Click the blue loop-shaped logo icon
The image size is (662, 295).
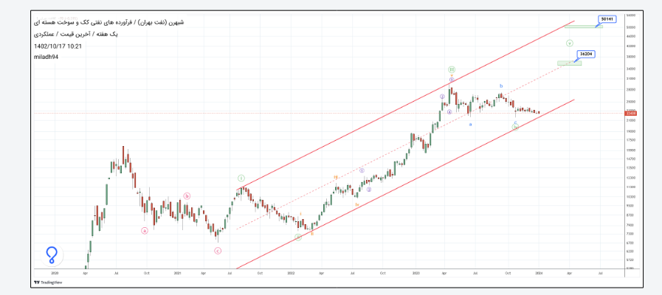click(x=51, y=255)
